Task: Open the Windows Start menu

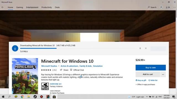Action: point(3,97)
